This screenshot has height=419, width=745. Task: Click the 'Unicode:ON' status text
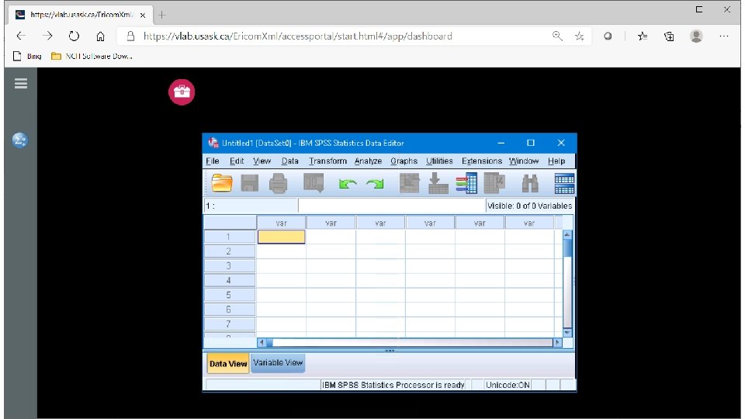point(508,385)
